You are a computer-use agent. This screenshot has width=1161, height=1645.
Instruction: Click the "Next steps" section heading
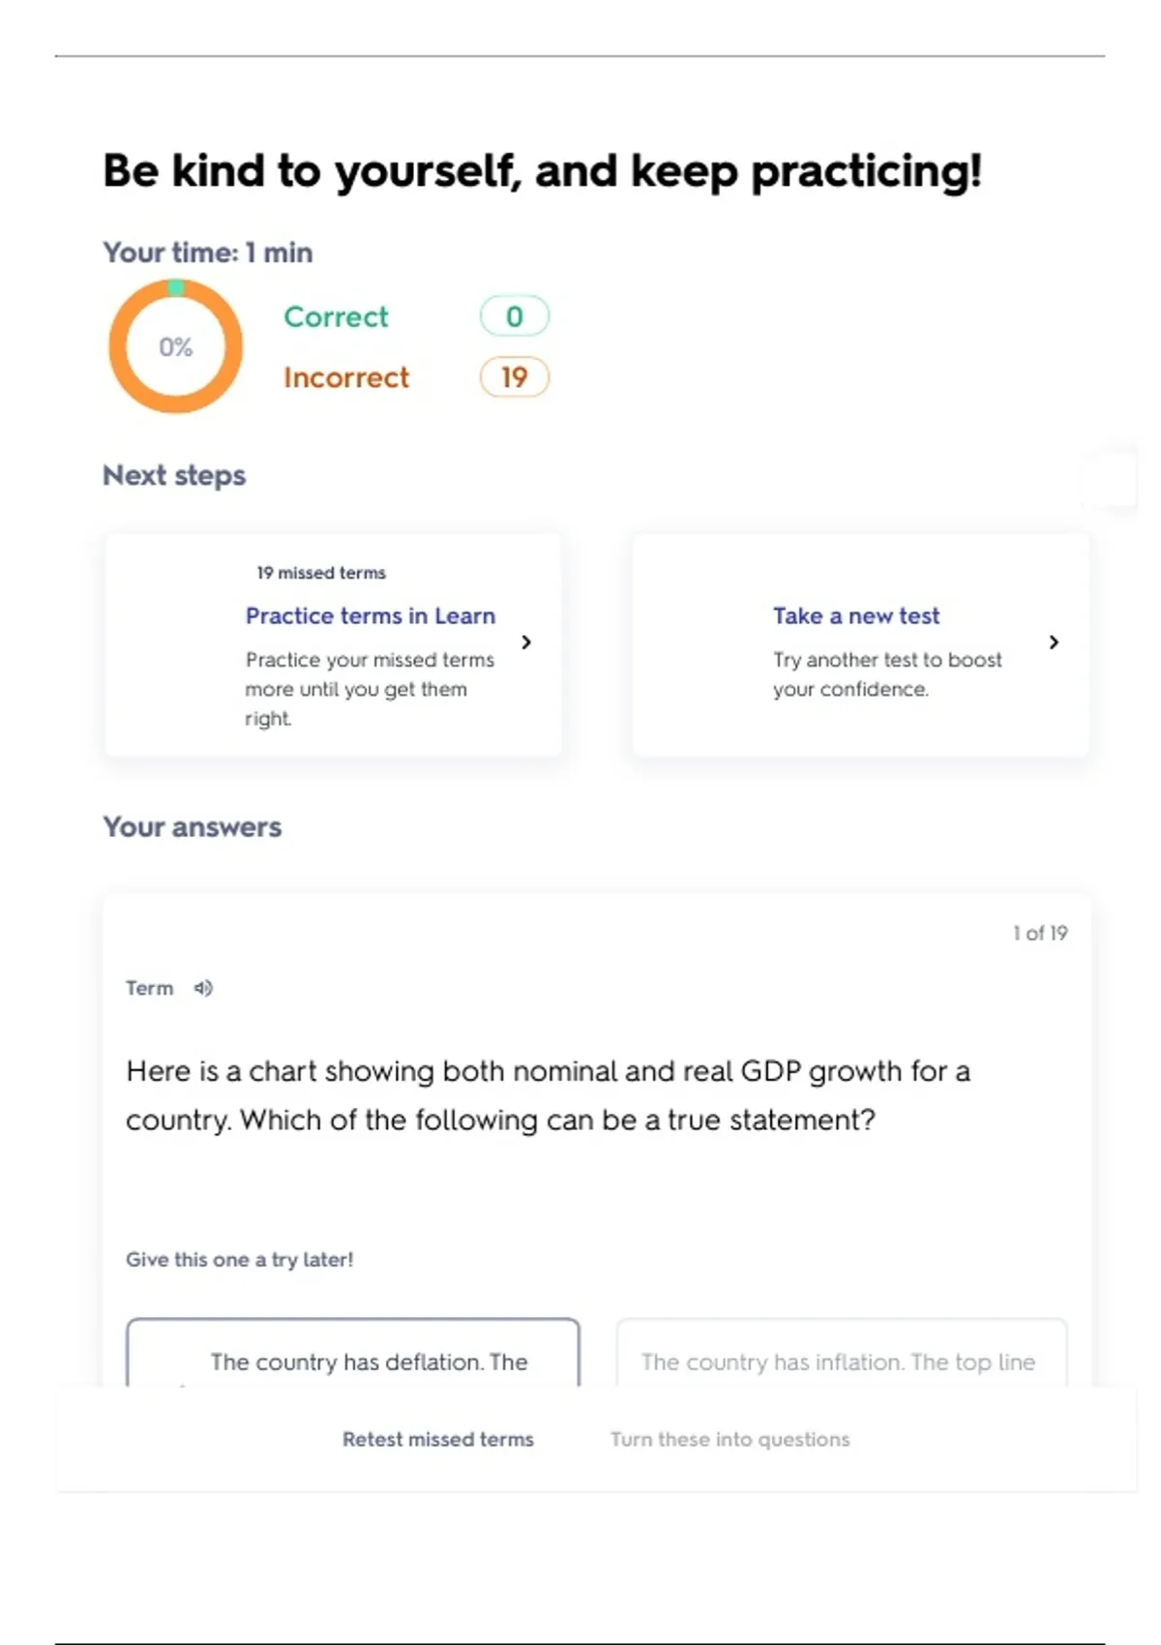click(x=174, y=476)
